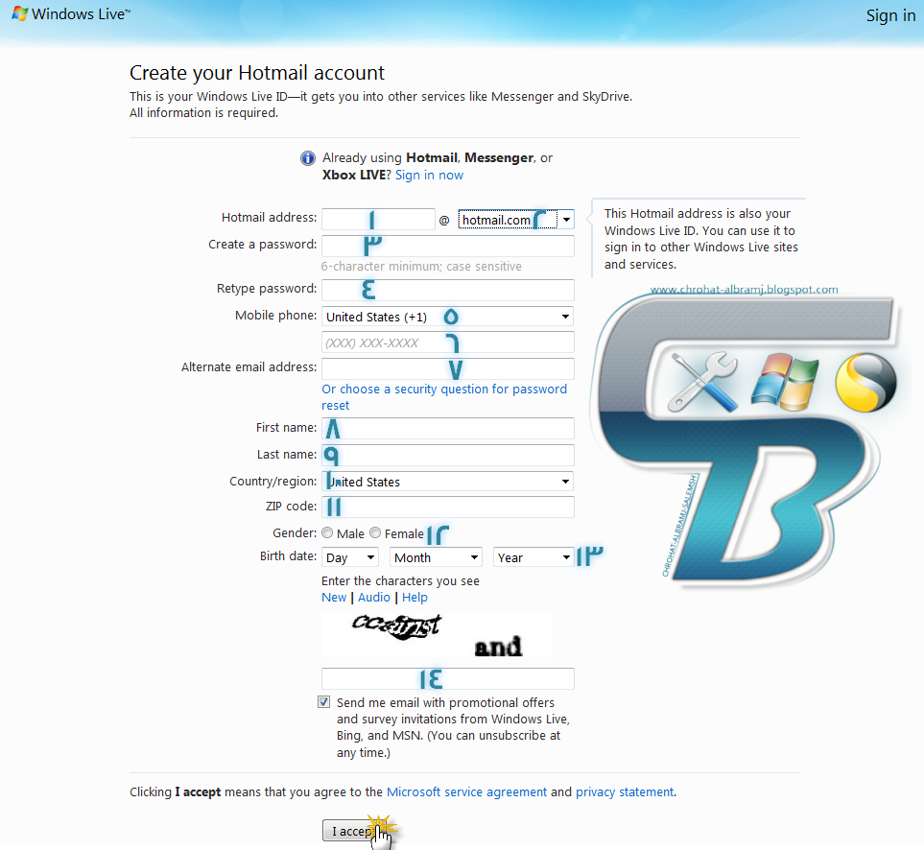The image size is (924, 850).
Task: Open the birth Year dropdown
Action: pos(533,557)
